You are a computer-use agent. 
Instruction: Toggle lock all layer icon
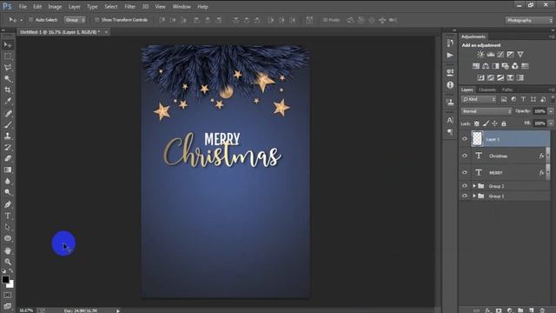pos(504,123)
